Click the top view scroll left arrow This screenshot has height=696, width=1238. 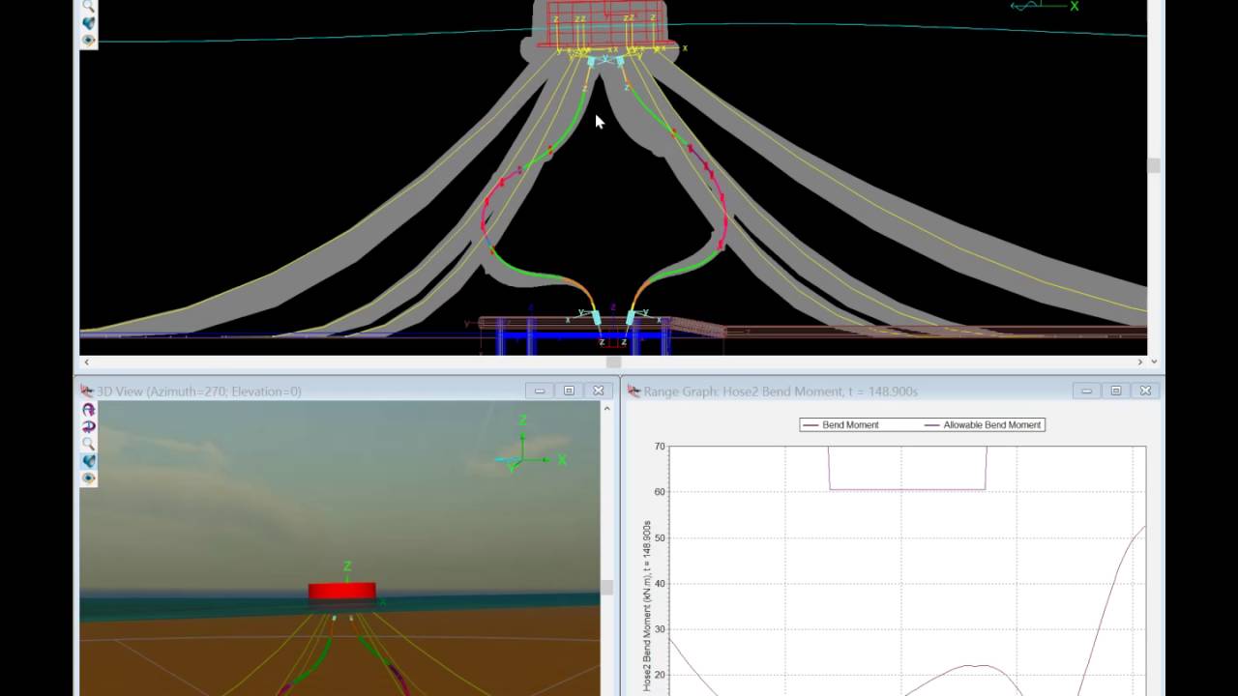(x=86, y=362)
